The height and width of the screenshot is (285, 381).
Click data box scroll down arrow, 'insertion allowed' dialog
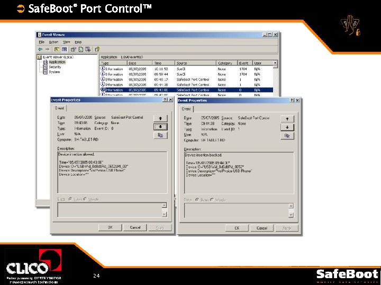(x=164, y=214)
